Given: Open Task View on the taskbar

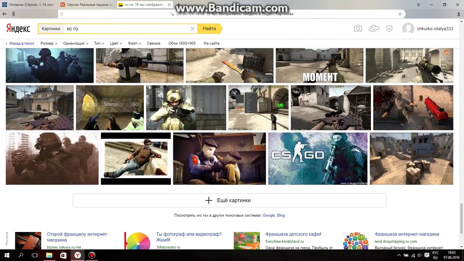Looking at the screenshot, I should (35, 255).
